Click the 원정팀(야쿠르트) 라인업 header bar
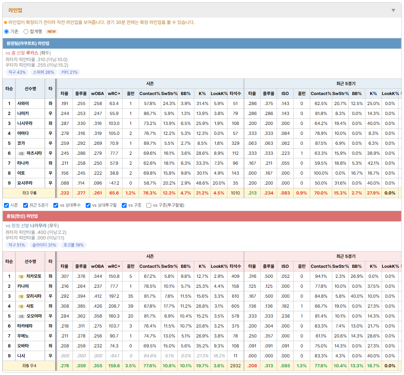The image size is (404, 375). (x=202, y=43)
